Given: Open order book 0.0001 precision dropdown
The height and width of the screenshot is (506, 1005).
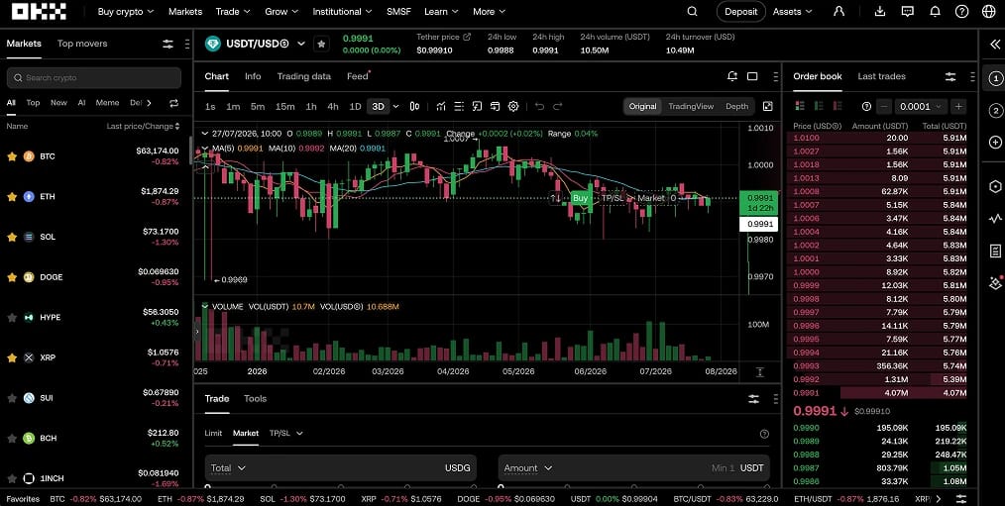Looking at the screenshot, I should [921, 106].
